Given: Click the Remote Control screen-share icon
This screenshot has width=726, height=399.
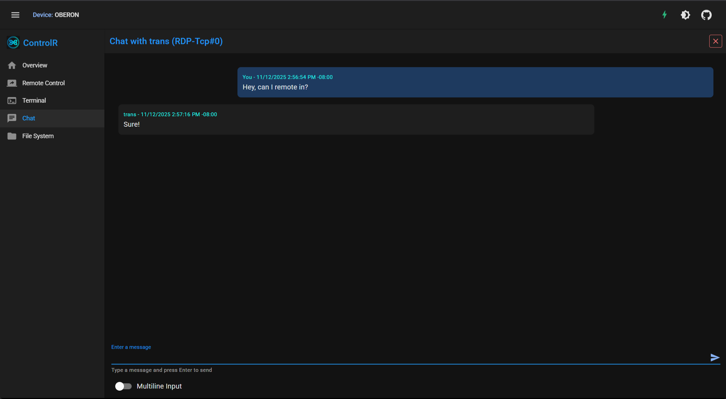Looking at the screenshot, I should [12, 83].
